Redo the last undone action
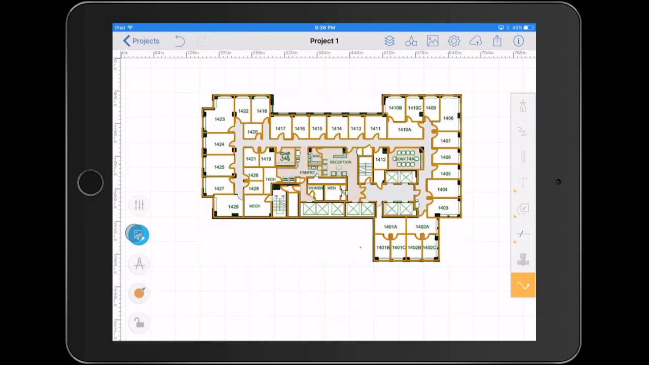This screenshot has width=649, height=365. coord(202,41)
